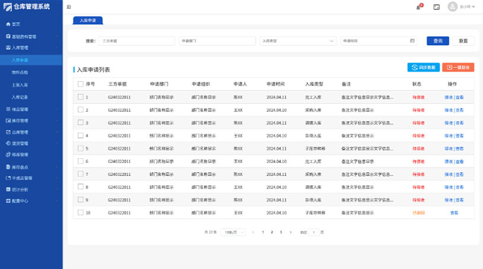
Task: Select the checkbox for row 10
Action: click(80, 213)
